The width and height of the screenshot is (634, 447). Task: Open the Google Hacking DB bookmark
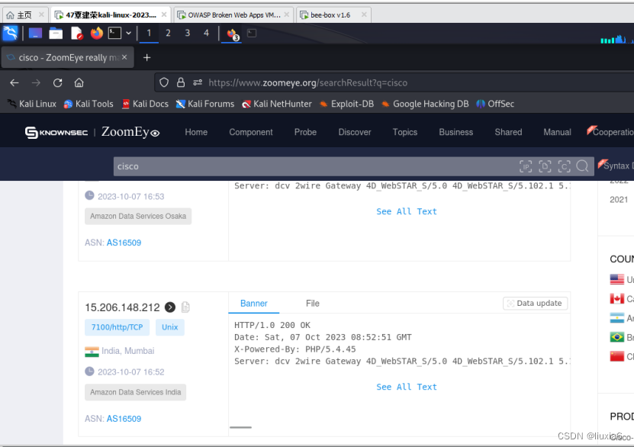pyautogui.click(x=425, y=104)
